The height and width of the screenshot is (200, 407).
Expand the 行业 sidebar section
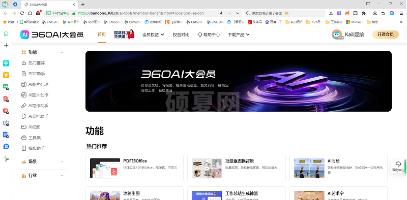click(62, 176)
